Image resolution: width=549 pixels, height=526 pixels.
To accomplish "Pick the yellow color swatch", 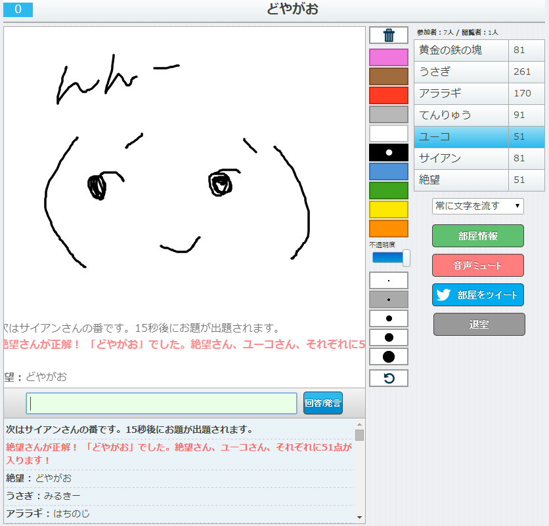I will click(389, 209).
